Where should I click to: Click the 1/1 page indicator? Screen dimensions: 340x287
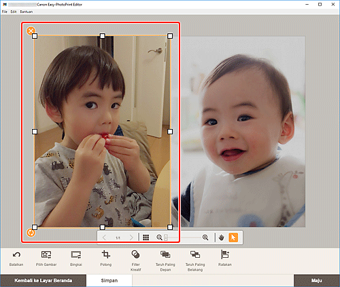coord(118,237)
